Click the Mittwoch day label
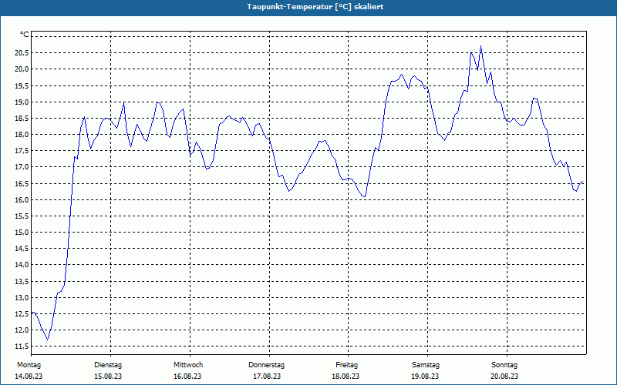617x385 pixels. (188, 365)
